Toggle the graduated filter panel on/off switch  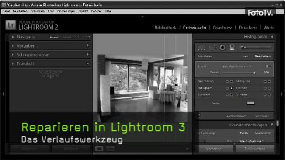point(199,115)
